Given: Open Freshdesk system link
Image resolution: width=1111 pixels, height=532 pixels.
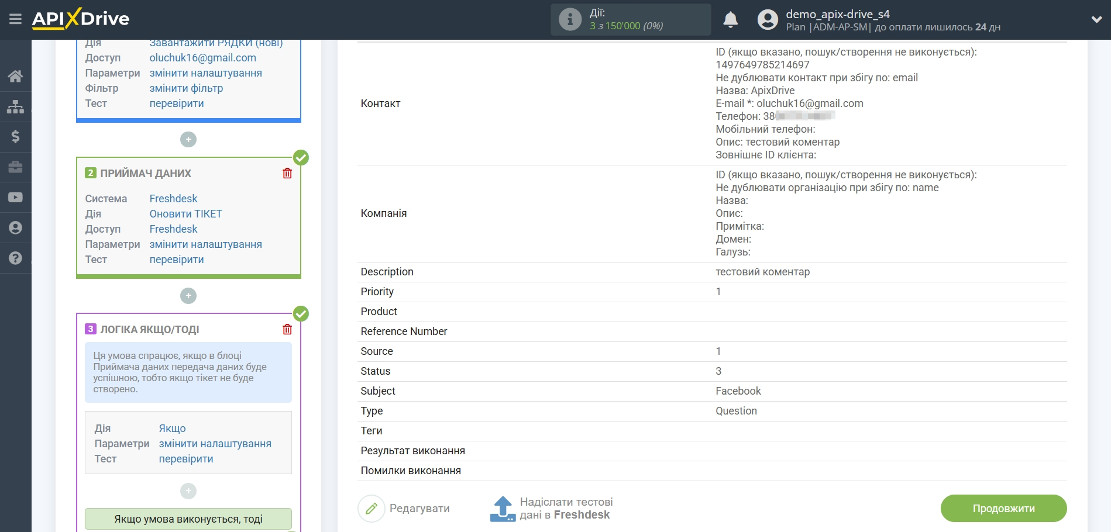Looking at the screenshot, I should [173, 199].
